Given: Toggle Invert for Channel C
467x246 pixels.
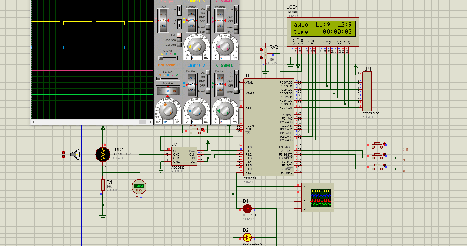Looking at the screenshot, I should (x=237, y=28).
